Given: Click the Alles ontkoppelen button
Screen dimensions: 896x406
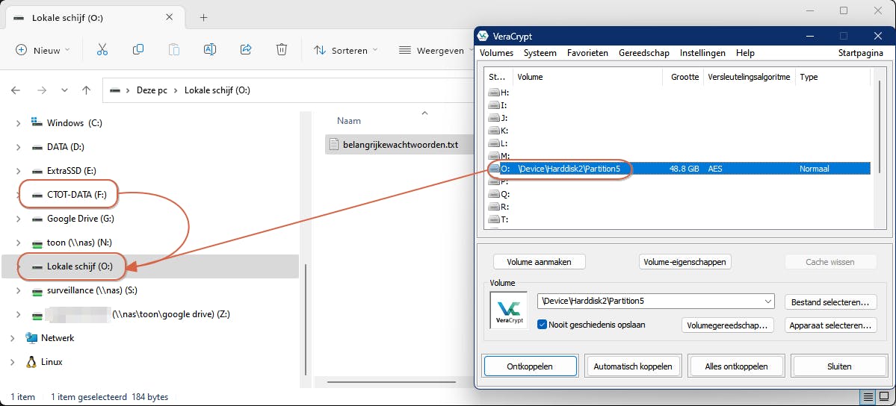Looking at the screenshot, I should coord(737,366).
